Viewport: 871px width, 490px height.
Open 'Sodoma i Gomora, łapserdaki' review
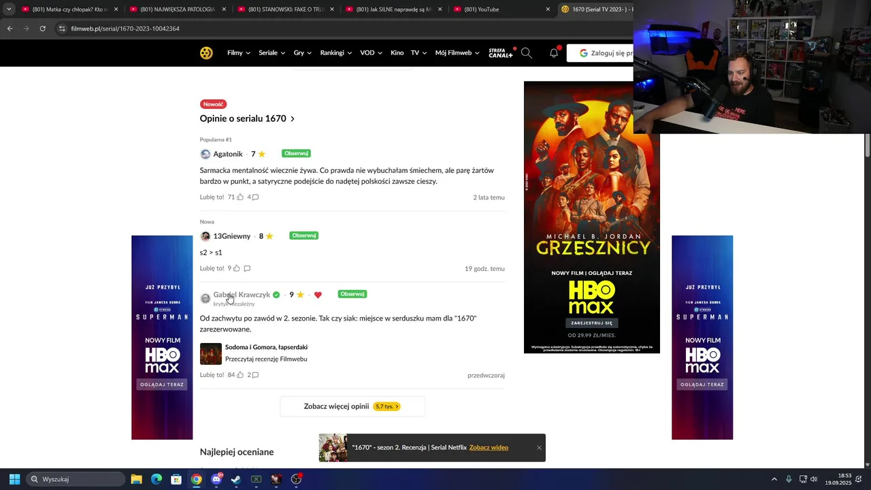266,347
